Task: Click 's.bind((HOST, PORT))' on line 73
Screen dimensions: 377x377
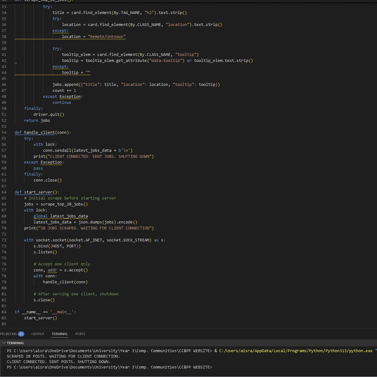Action: [x=57, y=246]
